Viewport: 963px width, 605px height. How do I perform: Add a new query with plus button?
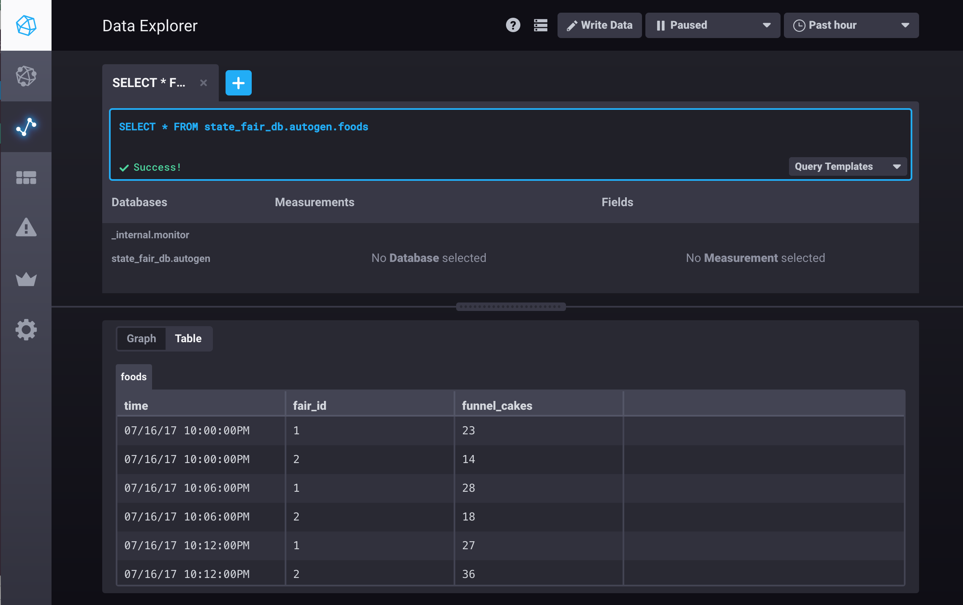pos(238,83)
